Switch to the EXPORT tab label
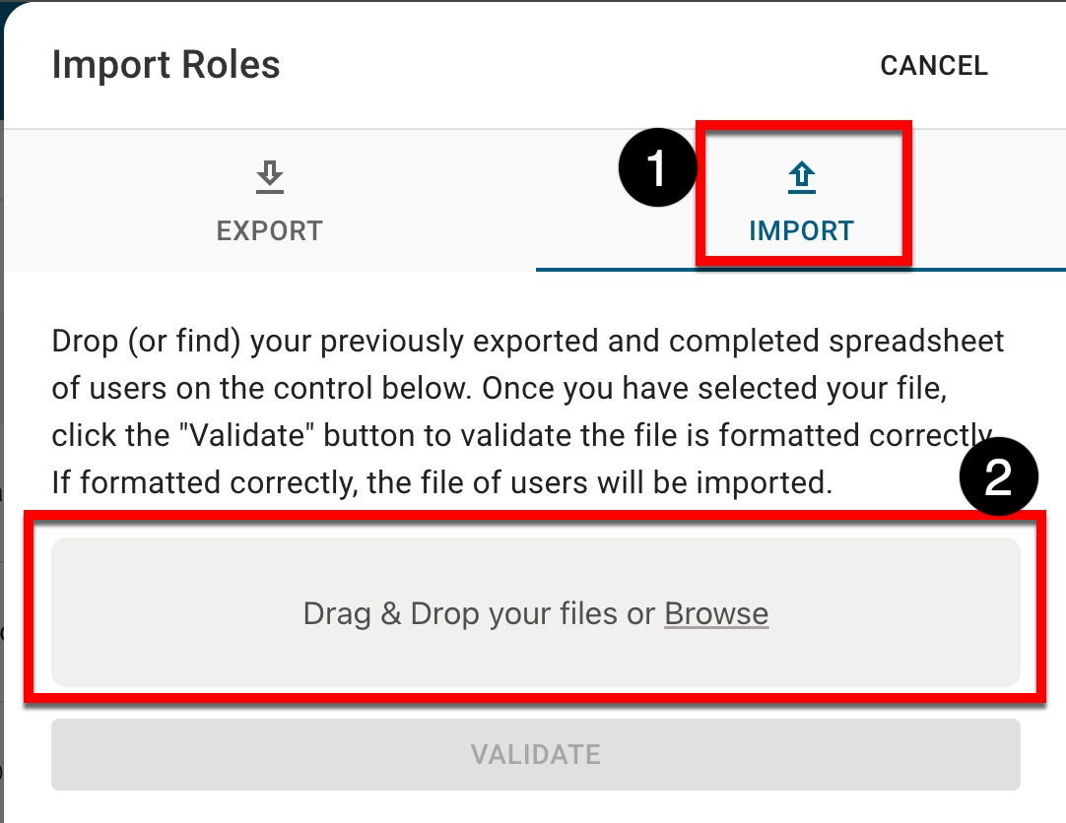This screenshot has width=1066, height=823. 269,231
